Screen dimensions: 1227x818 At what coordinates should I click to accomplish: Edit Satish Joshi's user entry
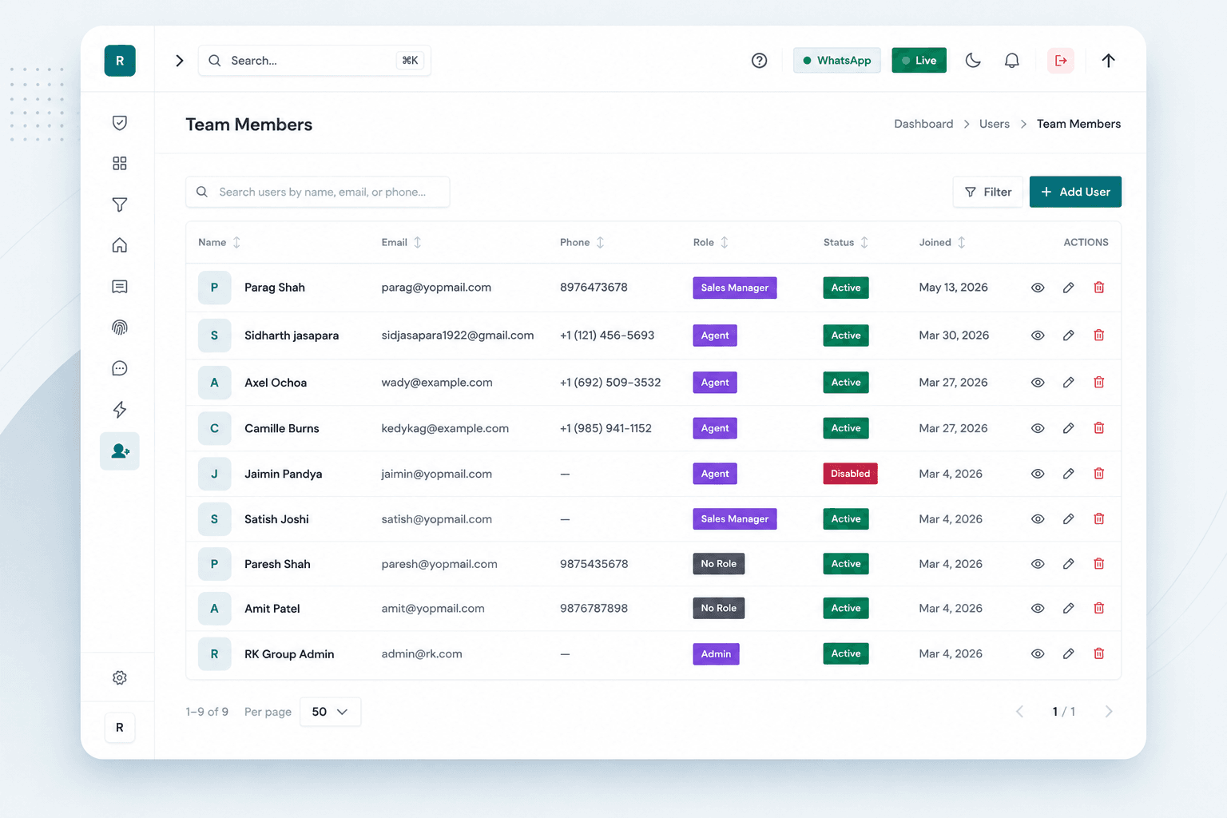point(1068,519)
